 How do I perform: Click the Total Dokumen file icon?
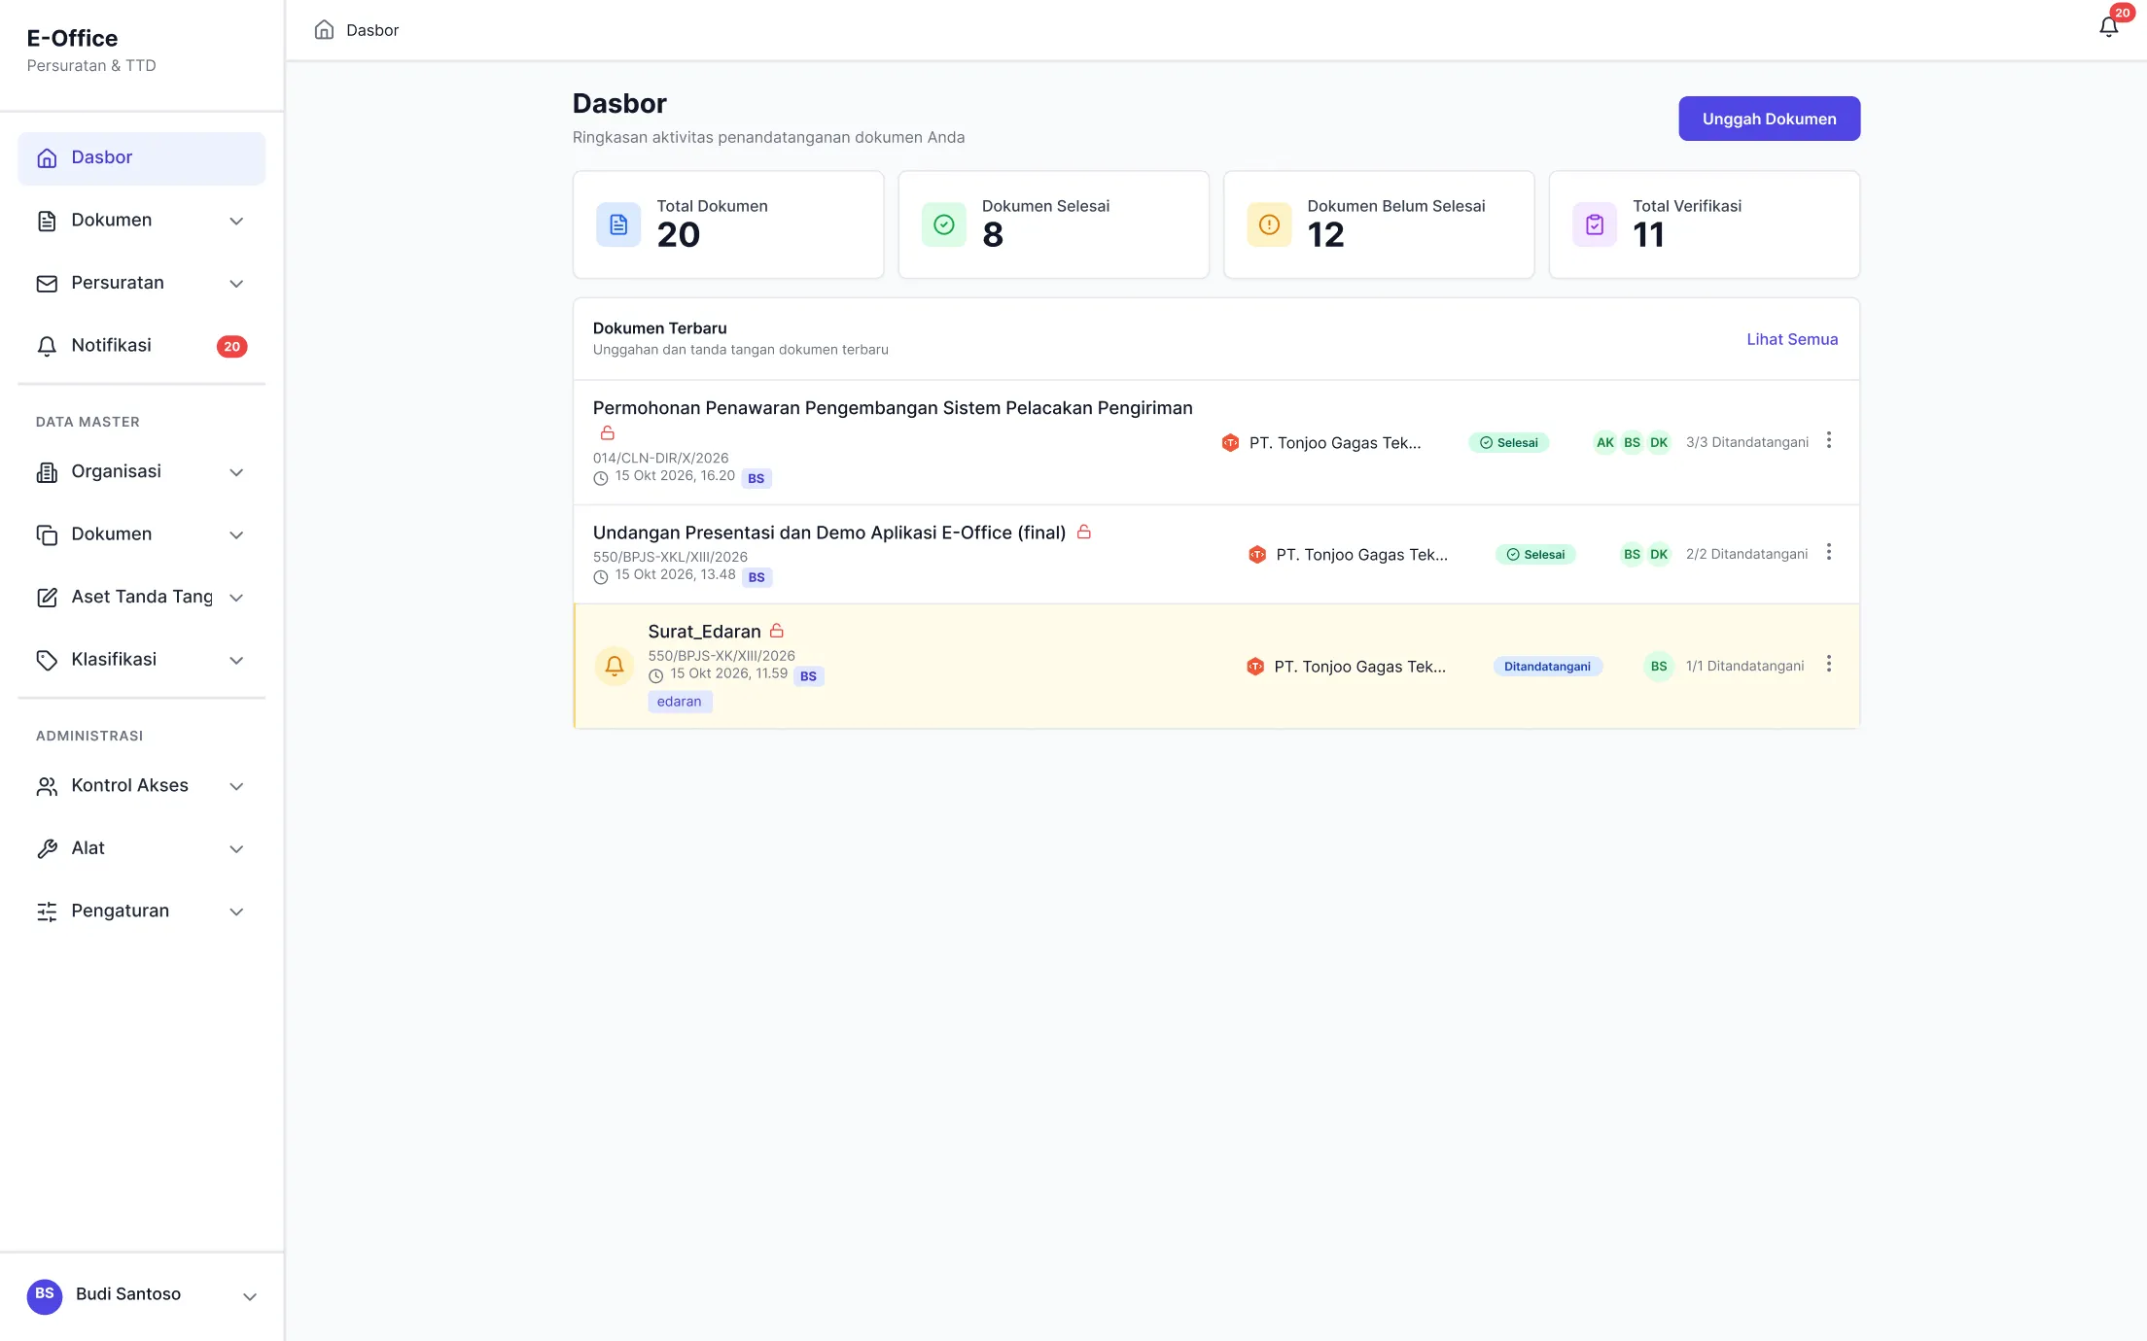pos(618,224)
